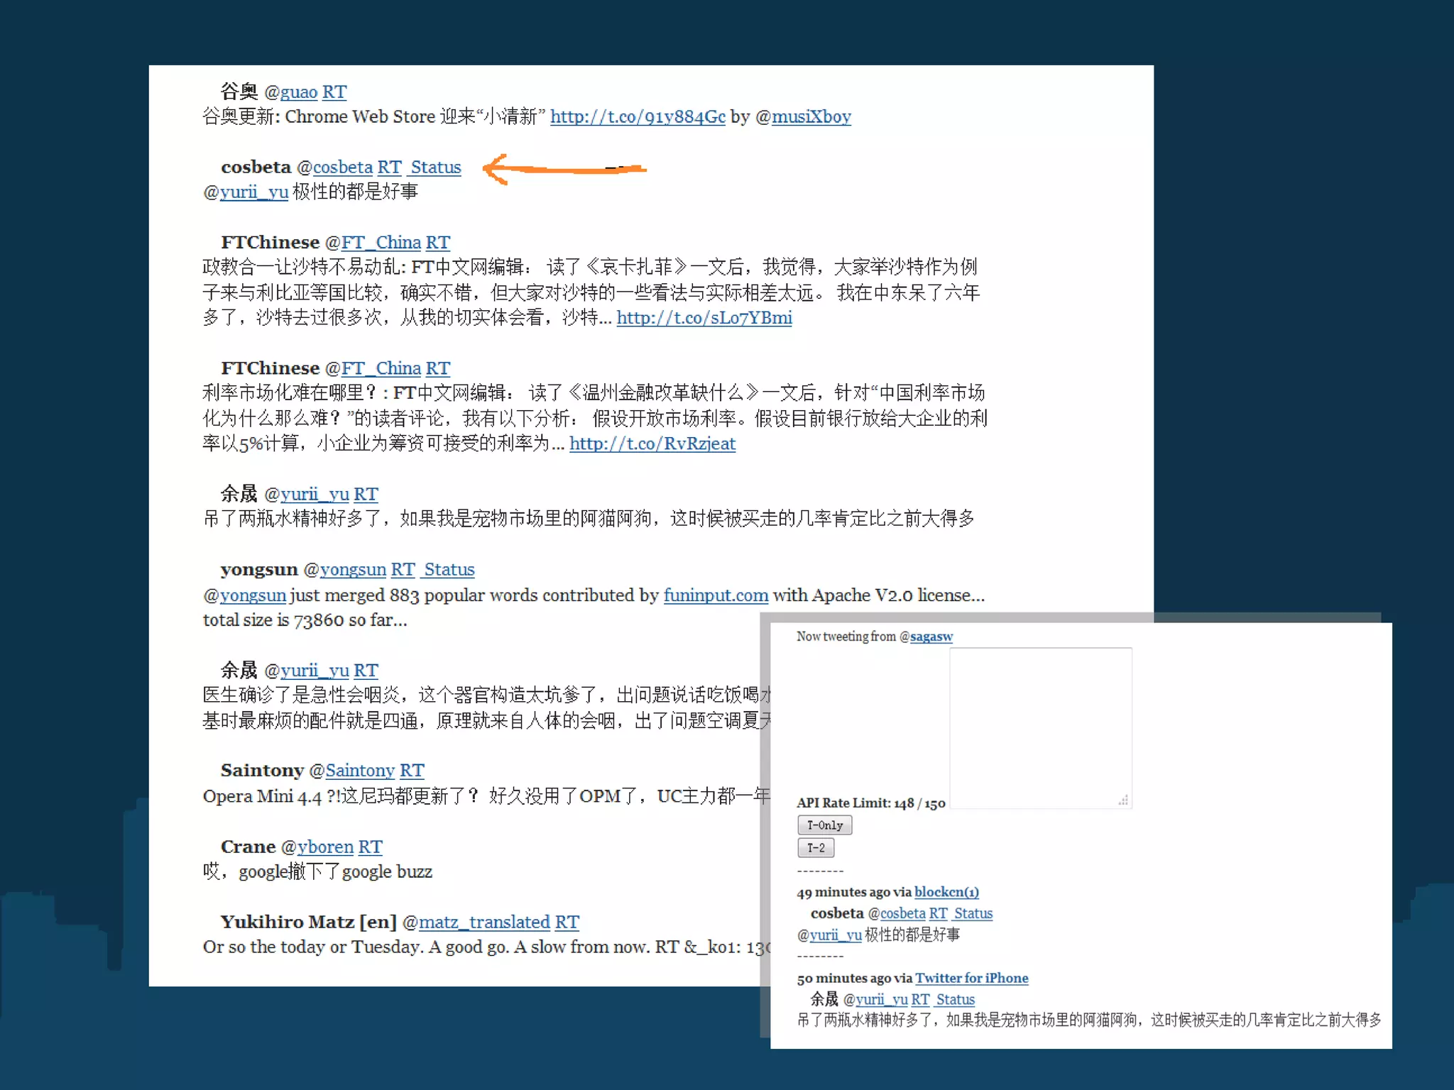Click Status link under Twitter for iPhone entry

coord(955,999)
